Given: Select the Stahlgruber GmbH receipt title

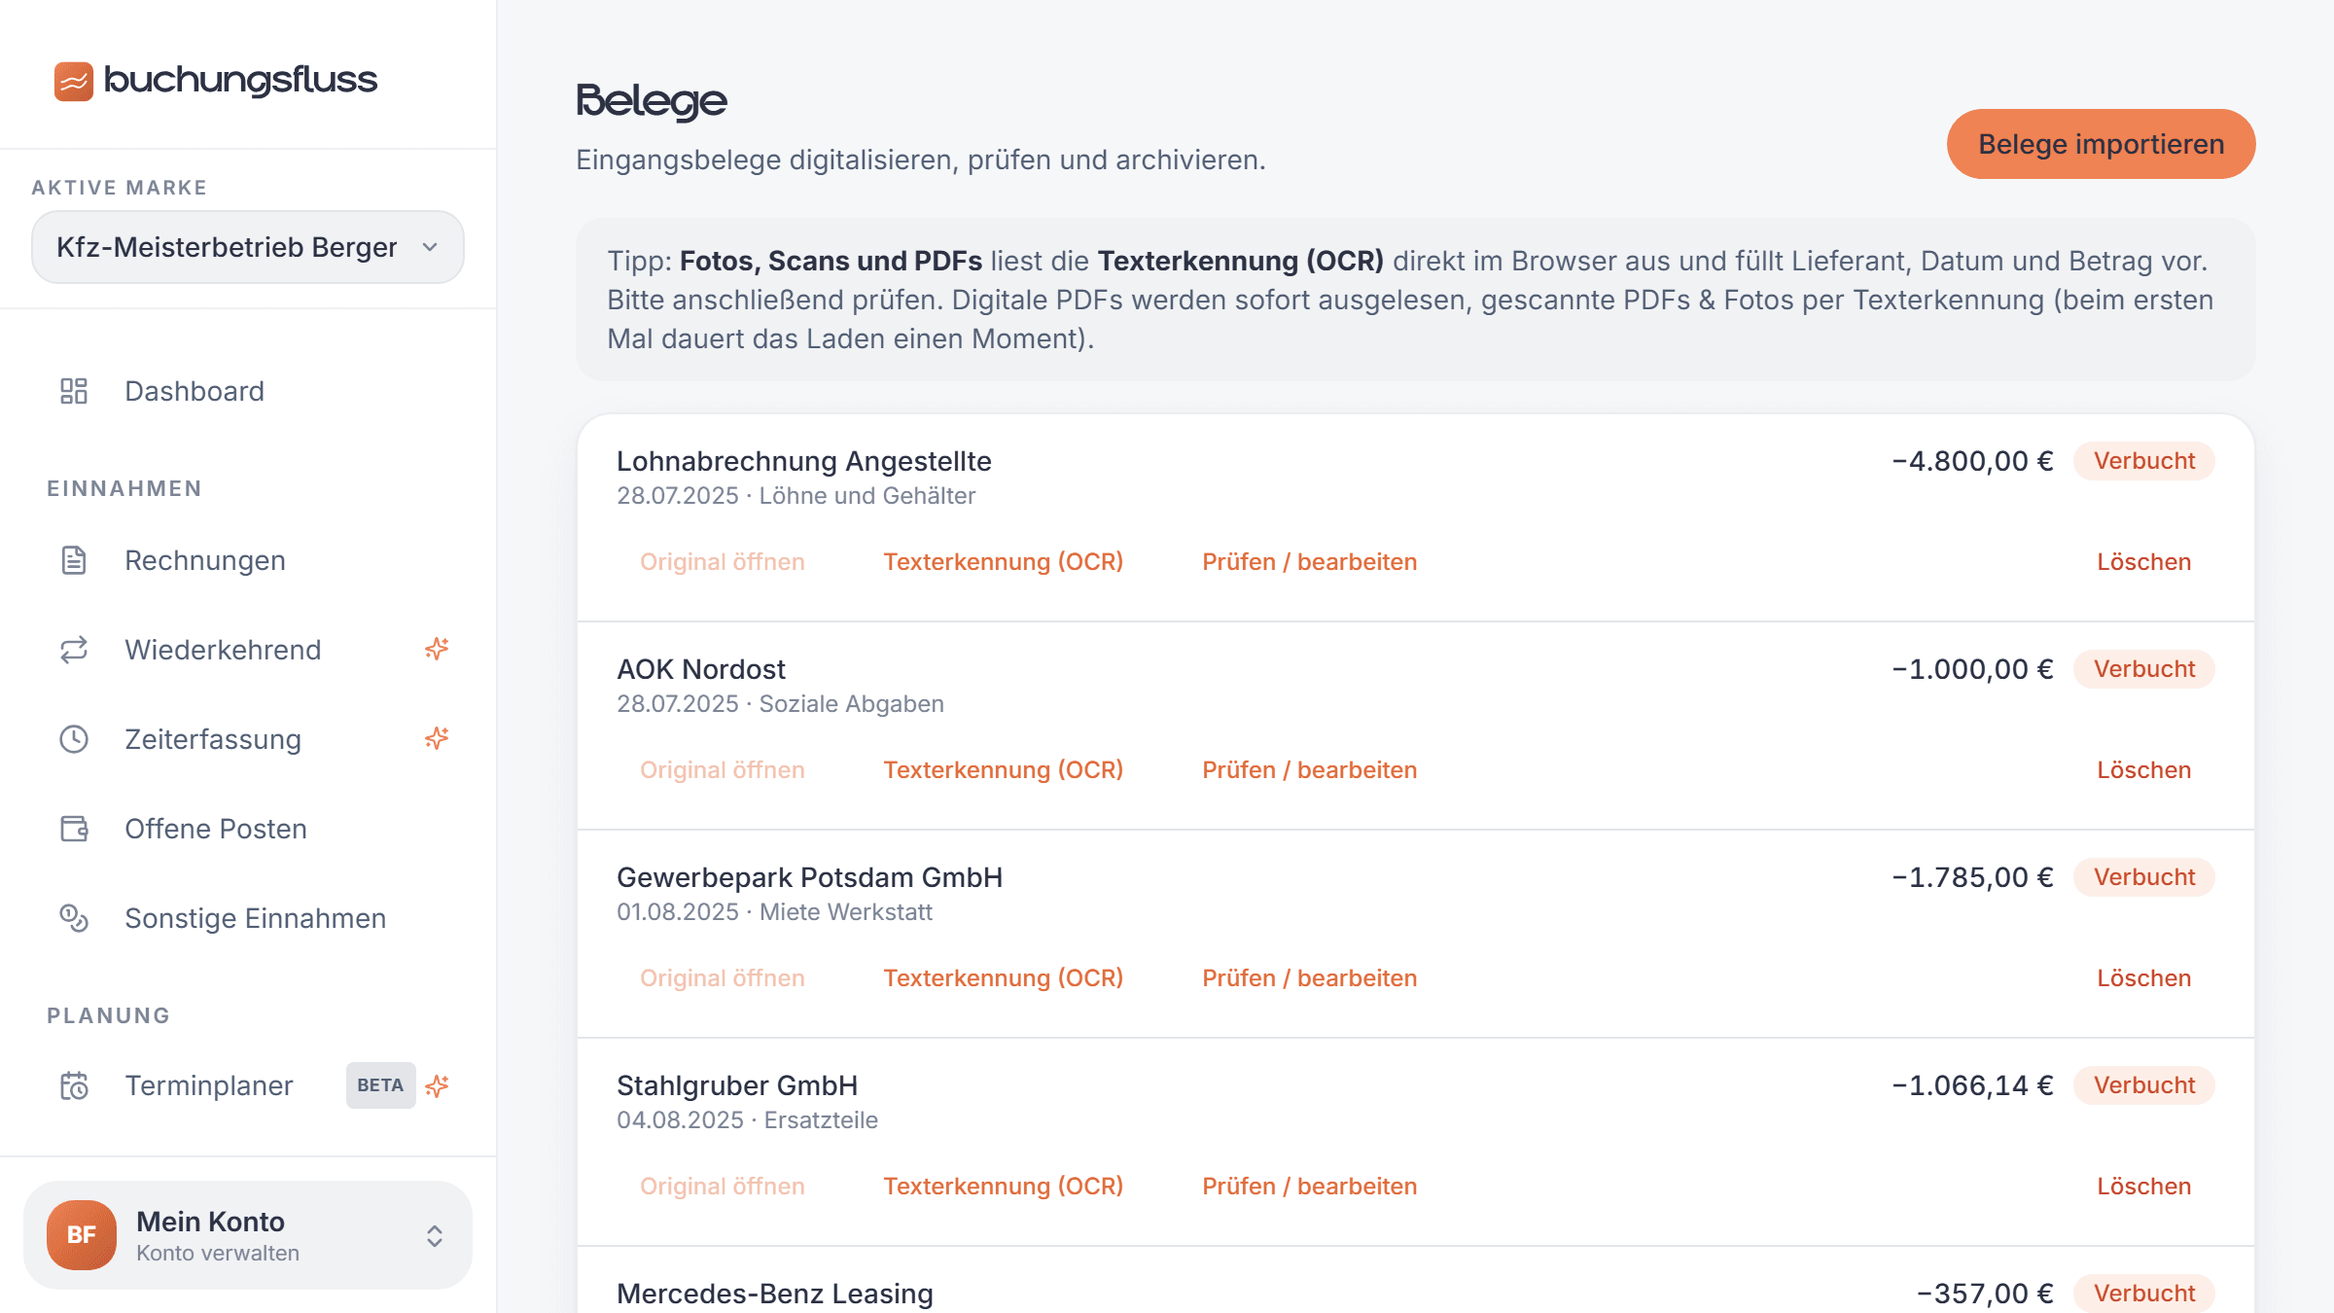Looking at the screenshot, I should tap(737, 1085).
